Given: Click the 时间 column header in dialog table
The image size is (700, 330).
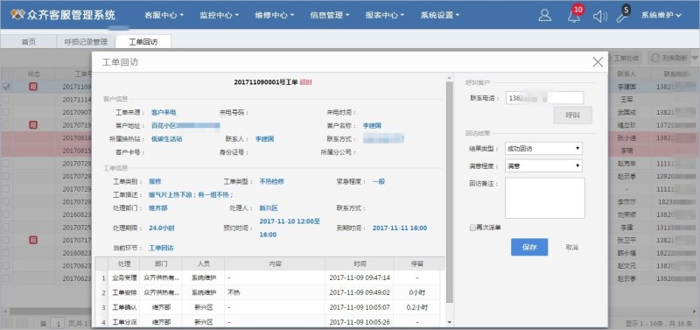Looking at the screenshot, I should click(x=360, y=263).
